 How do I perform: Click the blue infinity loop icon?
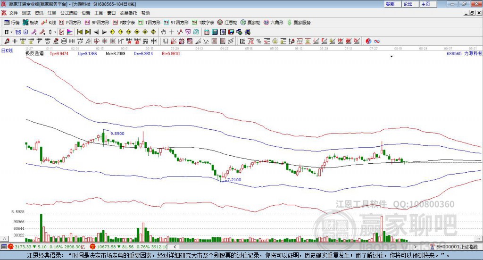click(x=377, y=41)
